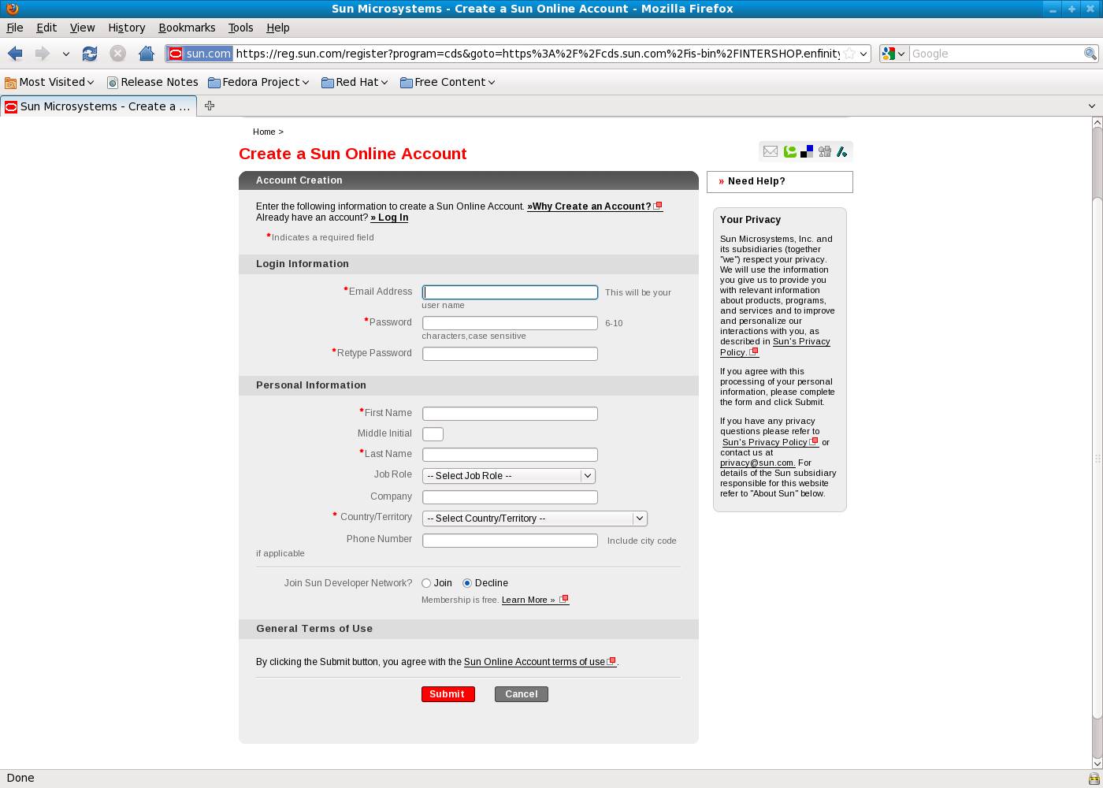Viewport: 1103px width, 788px height.
Task: Open the list all tabs dropdown
Action: tap(1092, 106)
